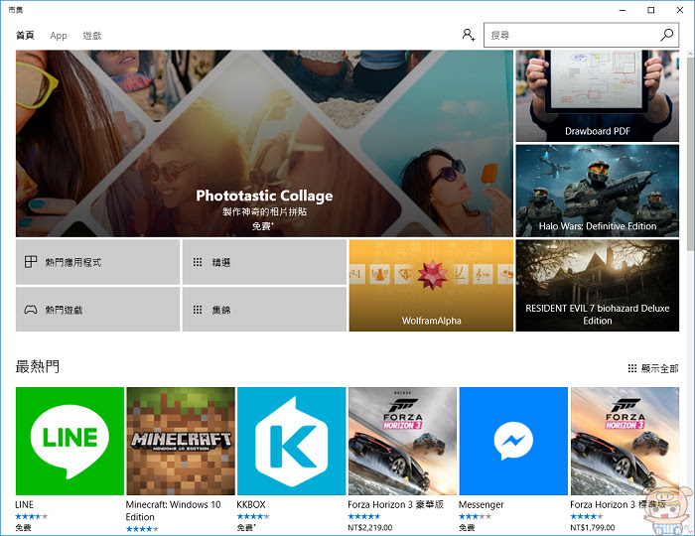Click the KKBOX title text
Image resolution: width=695 pixels, height=536 pixels.
pyautogui.click(x=251, y=504)
